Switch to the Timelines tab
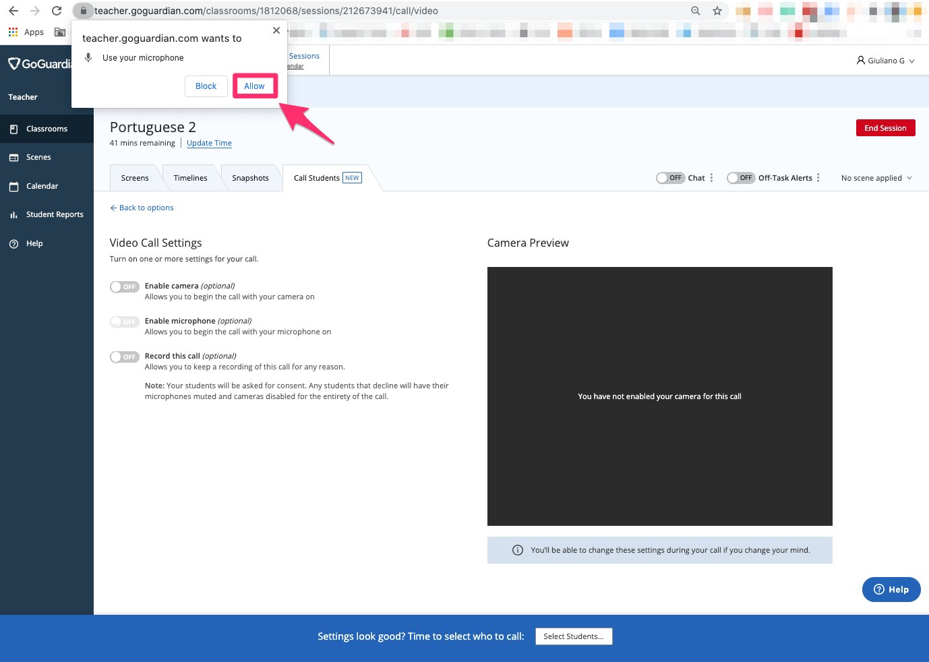Image resolution: width=929 pixels, height=662 pixels. point(190,178)
